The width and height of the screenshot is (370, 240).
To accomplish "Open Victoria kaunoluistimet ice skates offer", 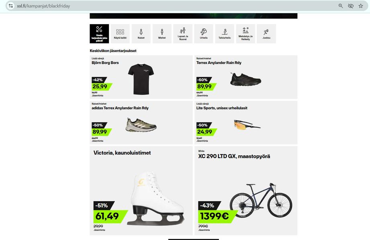I will pos(141,191).
